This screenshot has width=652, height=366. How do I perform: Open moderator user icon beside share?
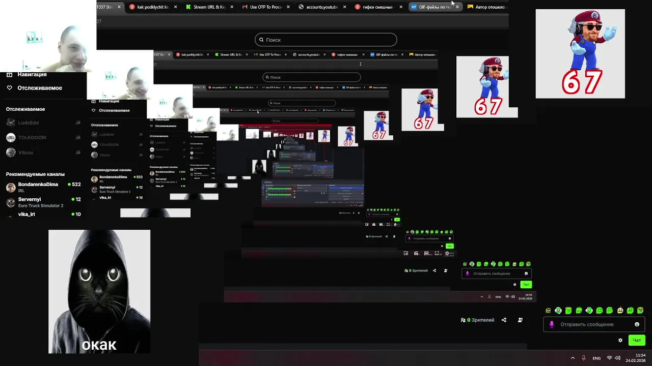(x=520, y=320)
